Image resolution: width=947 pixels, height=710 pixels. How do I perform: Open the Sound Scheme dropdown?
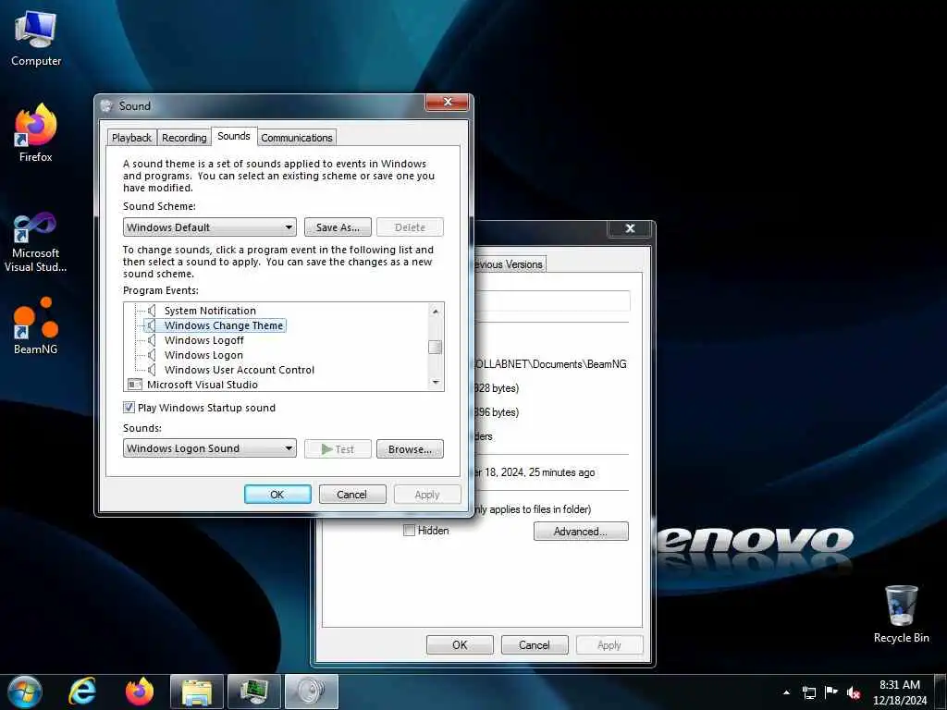pos(210,227)
